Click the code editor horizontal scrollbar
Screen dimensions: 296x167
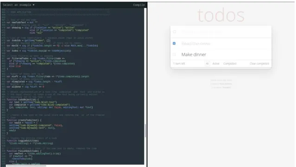26,166
